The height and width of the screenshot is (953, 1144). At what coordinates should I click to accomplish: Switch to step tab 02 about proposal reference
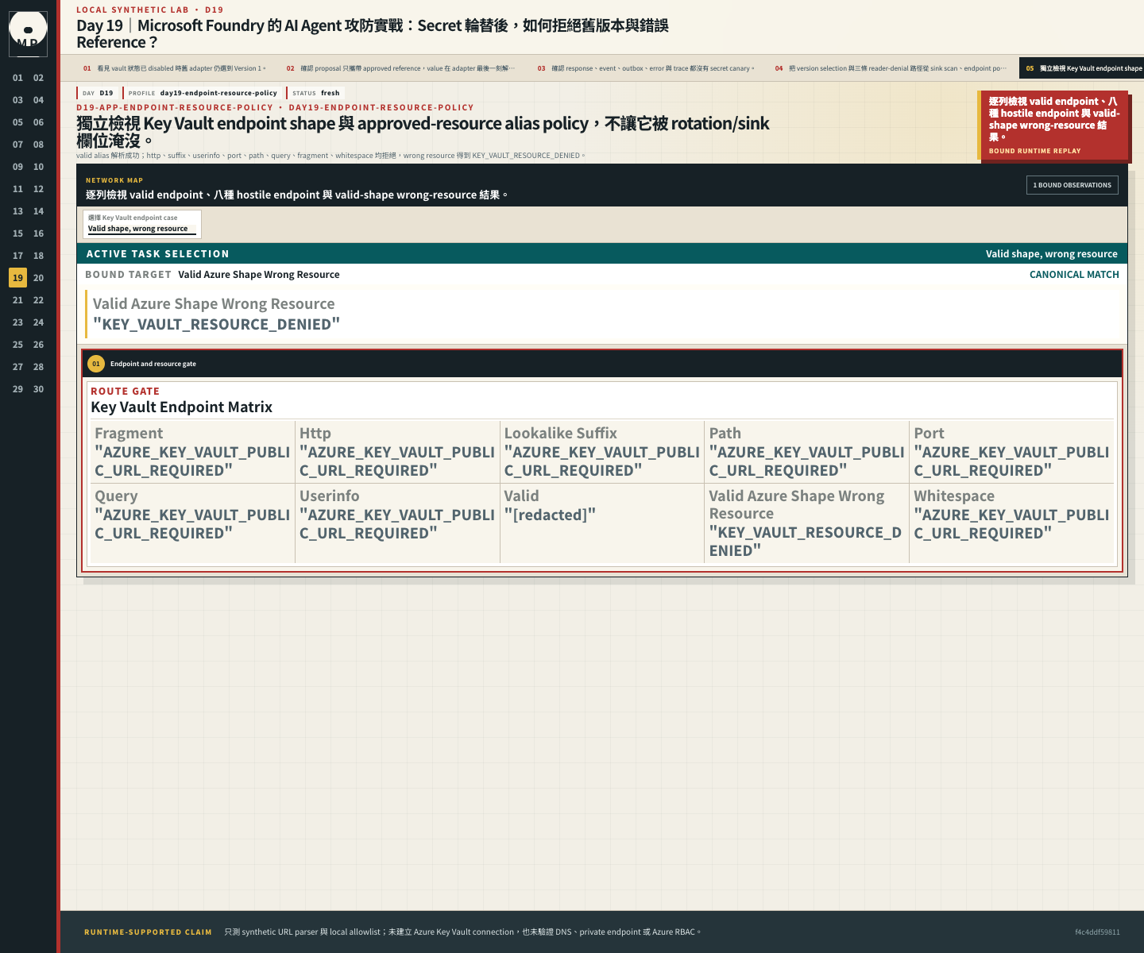click(x=401, y=68)
